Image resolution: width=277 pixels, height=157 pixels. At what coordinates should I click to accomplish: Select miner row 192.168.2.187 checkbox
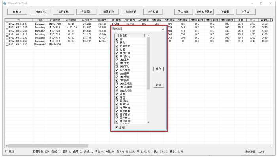coord(7,24)
